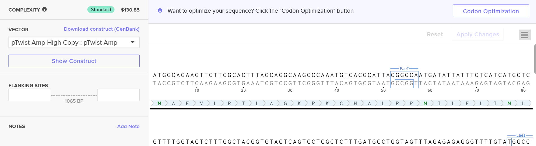Click the first M amino acid arrow

pyautogui.click(x=159, y=104)
